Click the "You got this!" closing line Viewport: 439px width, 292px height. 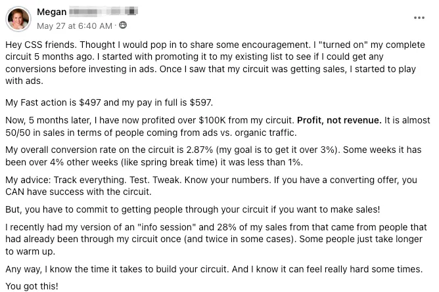32,286
